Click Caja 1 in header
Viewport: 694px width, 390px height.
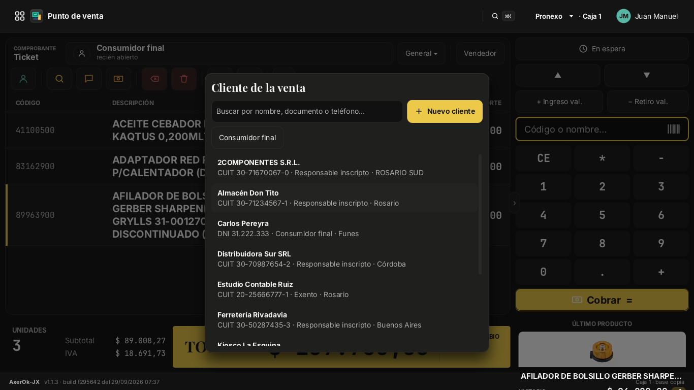click(x=592, y=16)
